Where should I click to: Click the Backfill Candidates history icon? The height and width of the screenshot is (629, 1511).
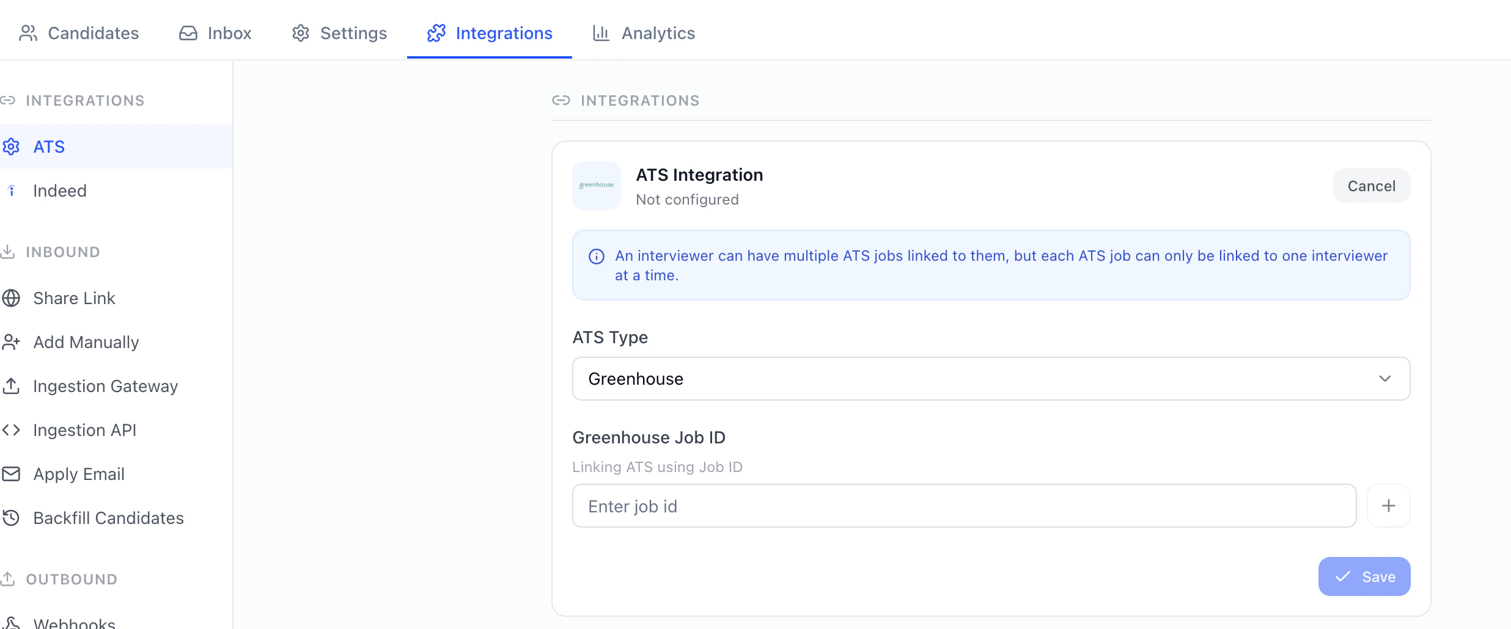coord(11,518)
